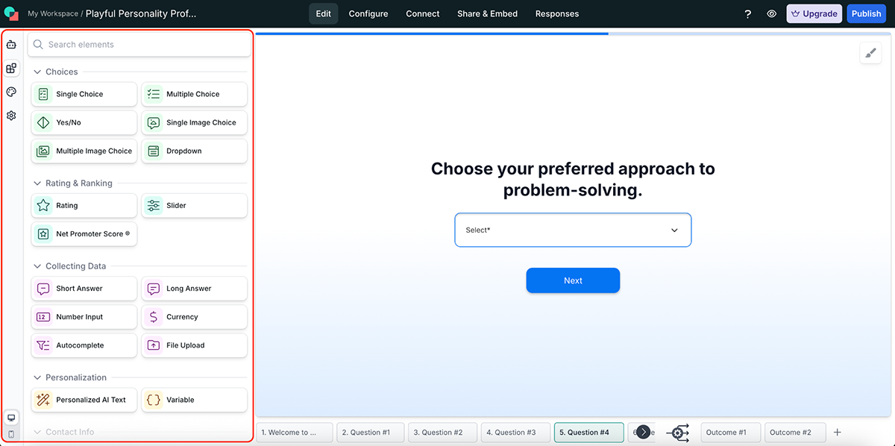The height and width of the screenshot is (446, 895).
Task: Switch to mobile view
Action: point(11,434)
